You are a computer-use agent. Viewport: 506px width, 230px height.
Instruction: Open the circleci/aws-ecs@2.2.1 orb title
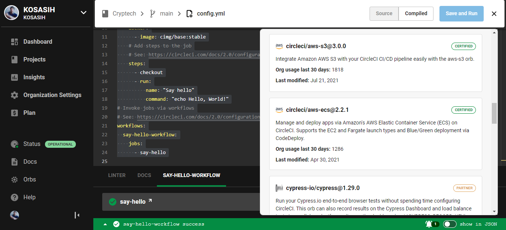tap(317, 110)
